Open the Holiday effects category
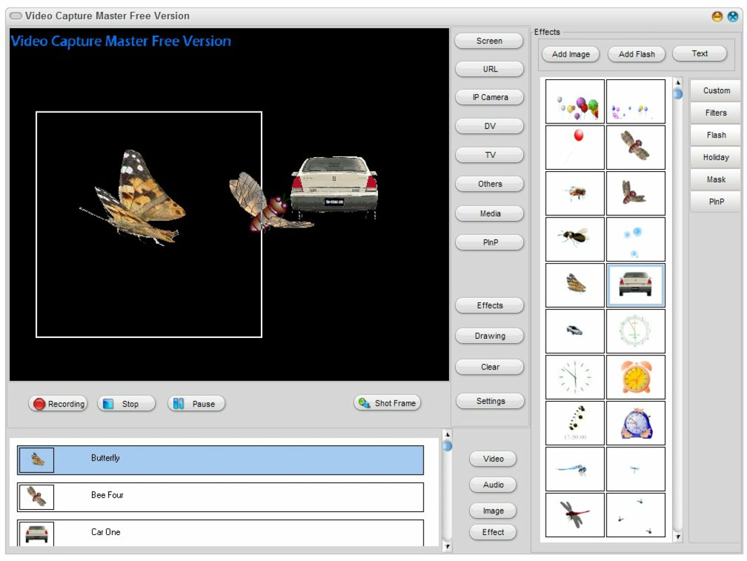 (715, 157)
